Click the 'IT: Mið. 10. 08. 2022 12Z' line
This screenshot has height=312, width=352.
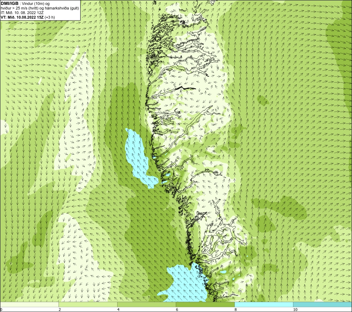(22, 13)
